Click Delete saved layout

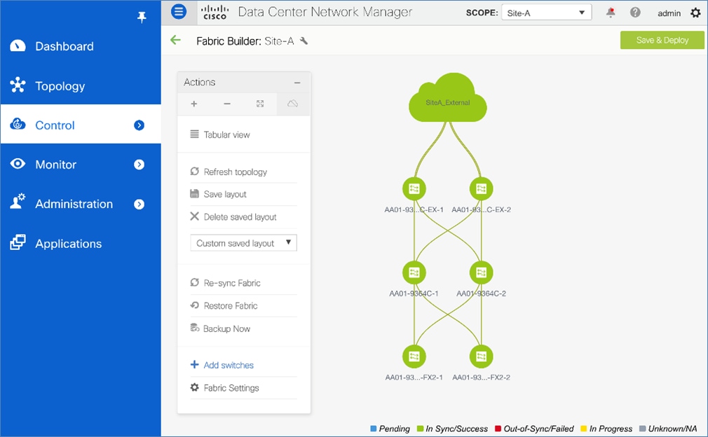tap(233, 217)
